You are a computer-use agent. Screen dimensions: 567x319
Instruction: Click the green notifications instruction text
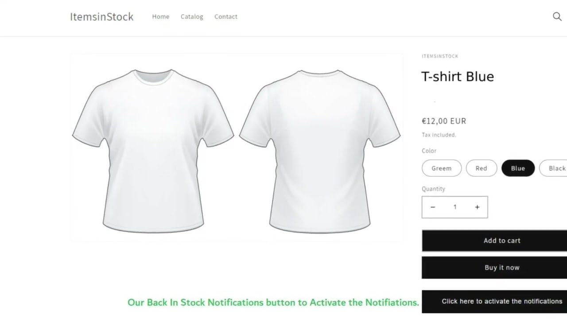tap(273, 302)
